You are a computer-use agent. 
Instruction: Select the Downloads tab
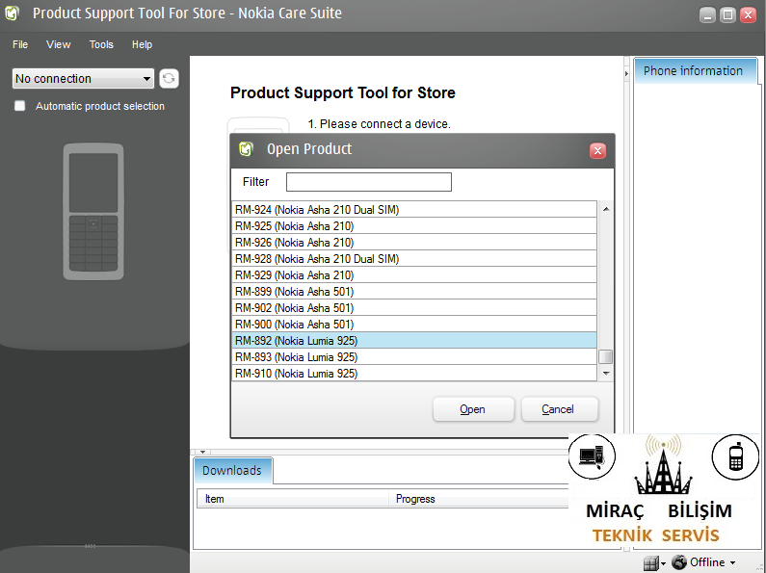click(x=232, y=471)
